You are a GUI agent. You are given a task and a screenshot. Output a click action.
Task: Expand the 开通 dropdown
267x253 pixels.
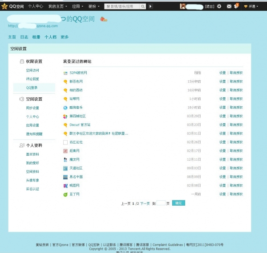pos(257,7)
